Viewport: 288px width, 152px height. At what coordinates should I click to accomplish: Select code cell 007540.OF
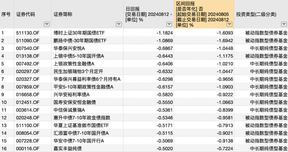point(28,48)
